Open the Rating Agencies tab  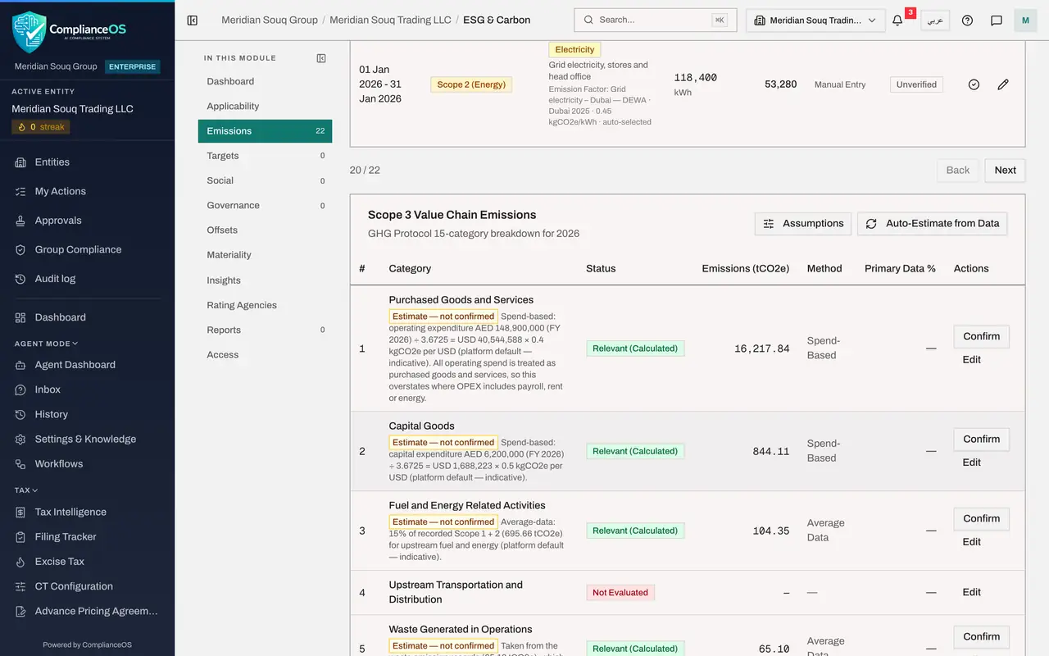[265, 305]
